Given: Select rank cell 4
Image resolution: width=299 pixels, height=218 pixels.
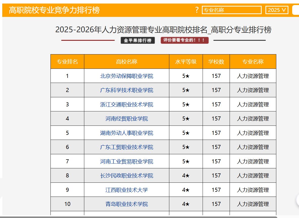Looking at the screenshot, I should pyautogui.click(x=67, y=119).
